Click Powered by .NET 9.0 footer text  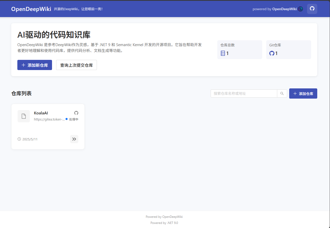(x=164, y=223)
